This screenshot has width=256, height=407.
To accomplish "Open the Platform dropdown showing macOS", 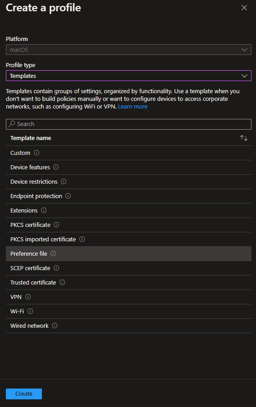I will 128,50.
